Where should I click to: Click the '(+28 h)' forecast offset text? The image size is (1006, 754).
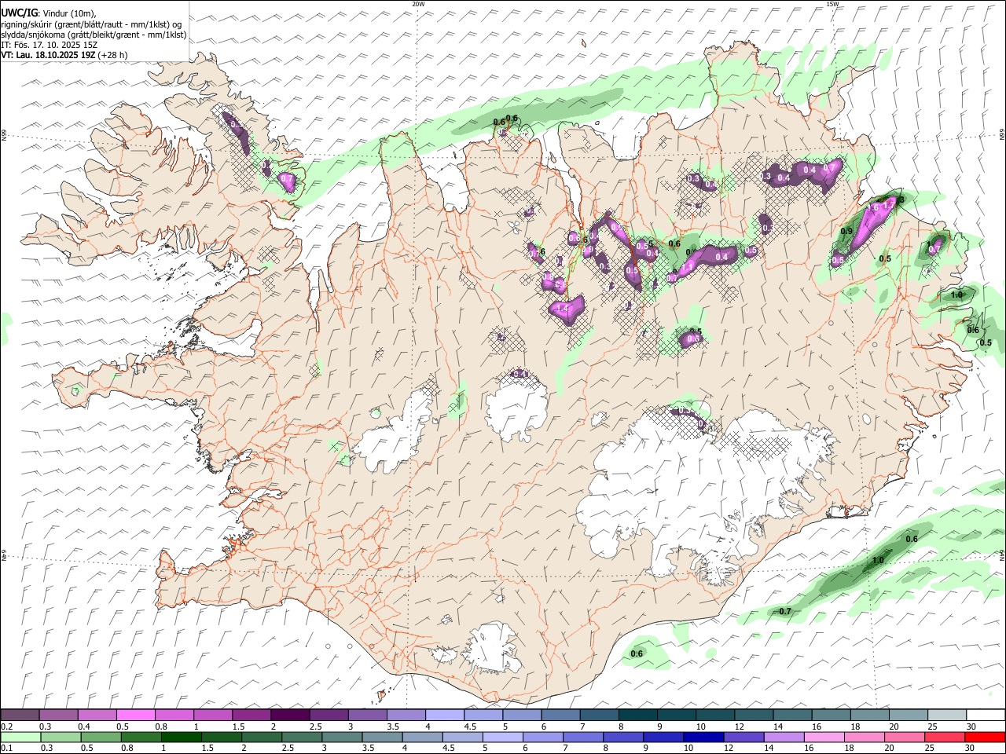[x=113, y=55]
